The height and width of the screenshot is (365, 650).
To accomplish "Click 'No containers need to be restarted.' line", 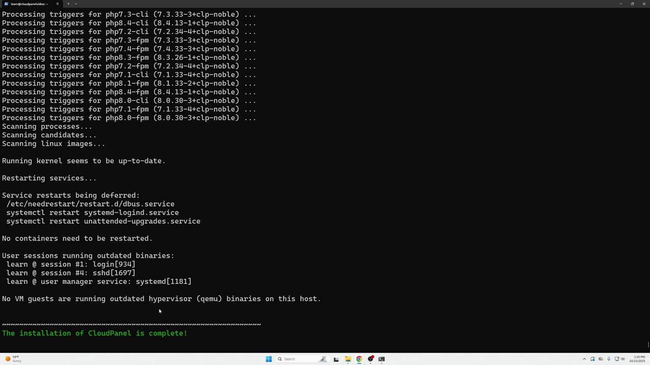I will [x=77, y=238].
